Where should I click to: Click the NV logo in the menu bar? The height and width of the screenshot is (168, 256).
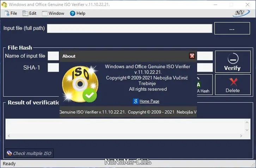tap(241, 13)
